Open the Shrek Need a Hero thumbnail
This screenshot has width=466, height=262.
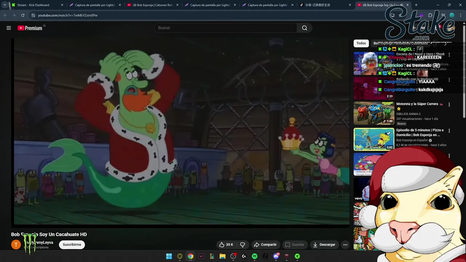coord(374,63)
